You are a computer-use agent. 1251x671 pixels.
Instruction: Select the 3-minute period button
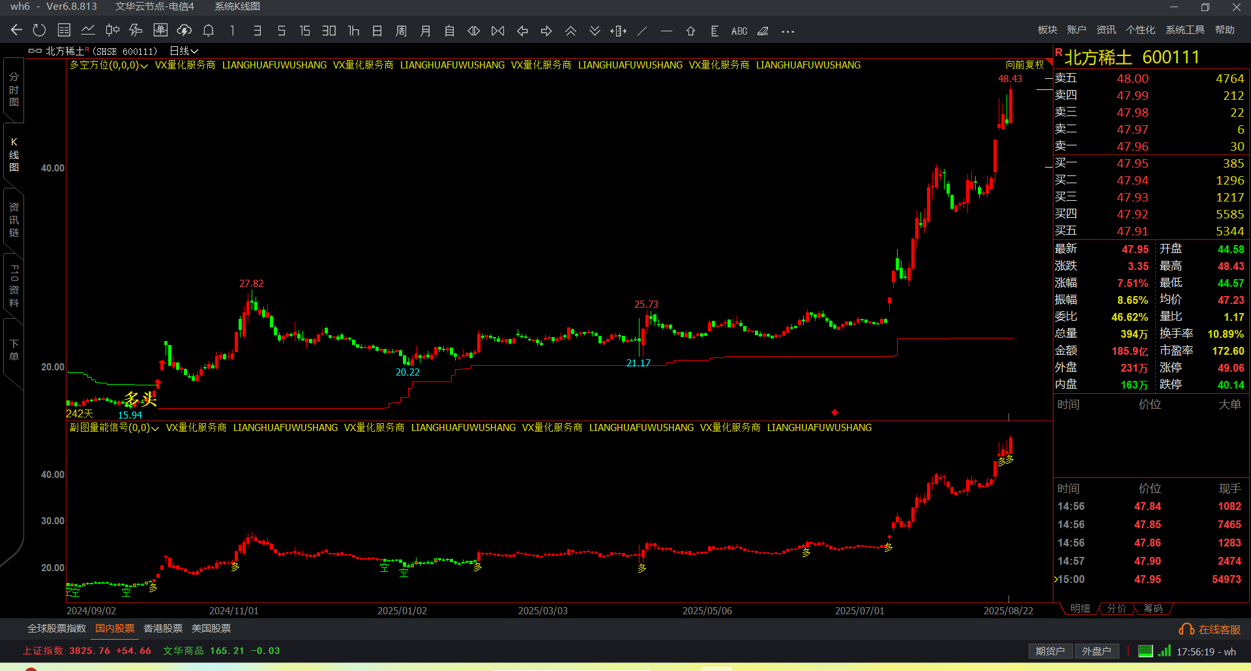(x=257, y=30)
